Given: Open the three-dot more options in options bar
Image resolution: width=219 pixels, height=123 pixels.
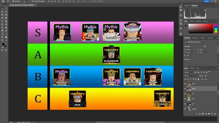Looking at the screenshot, I should (x=78, y=1).
